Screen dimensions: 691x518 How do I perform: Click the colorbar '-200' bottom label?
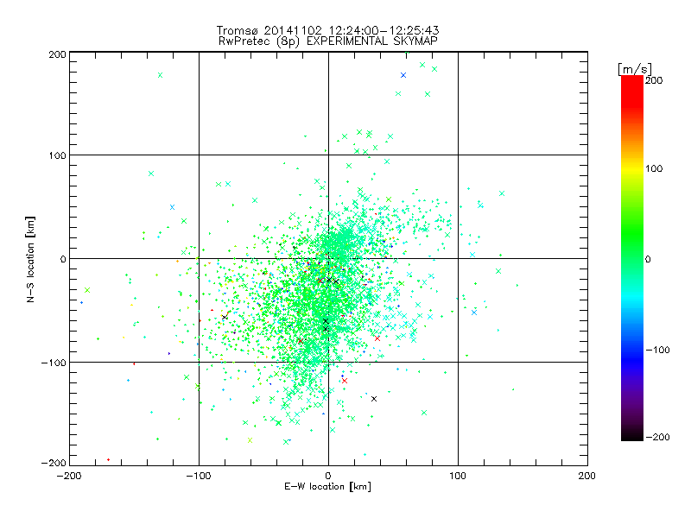(x=657, y=437)
